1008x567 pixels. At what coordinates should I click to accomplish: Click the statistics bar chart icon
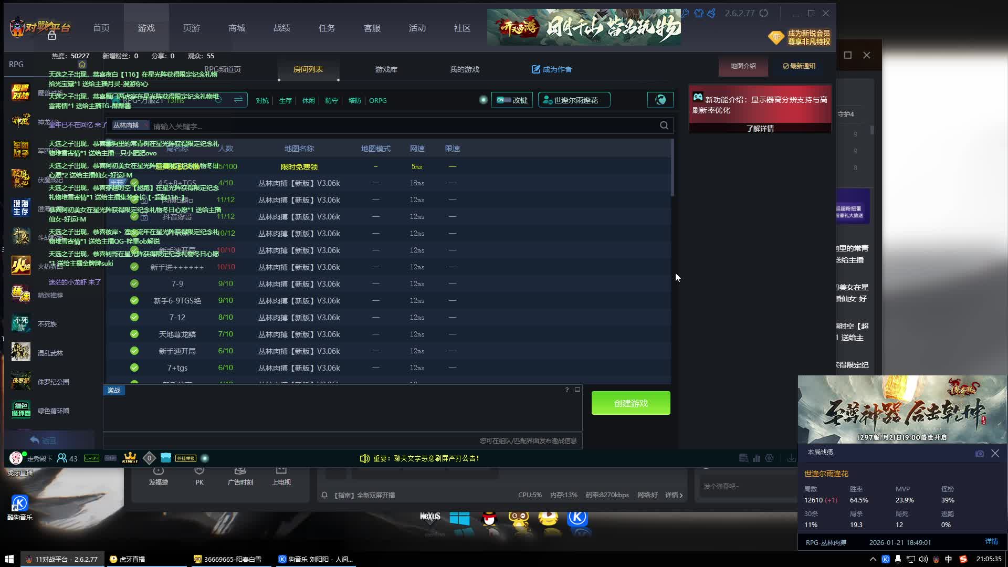coord(757,458)
